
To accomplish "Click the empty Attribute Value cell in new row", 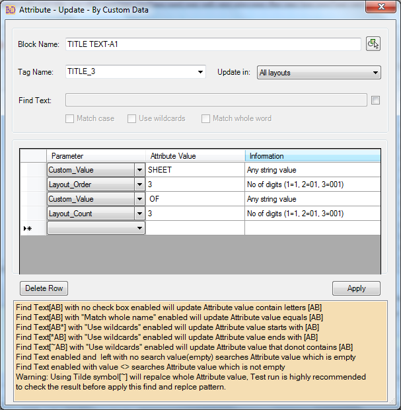I will click(195, 228).
